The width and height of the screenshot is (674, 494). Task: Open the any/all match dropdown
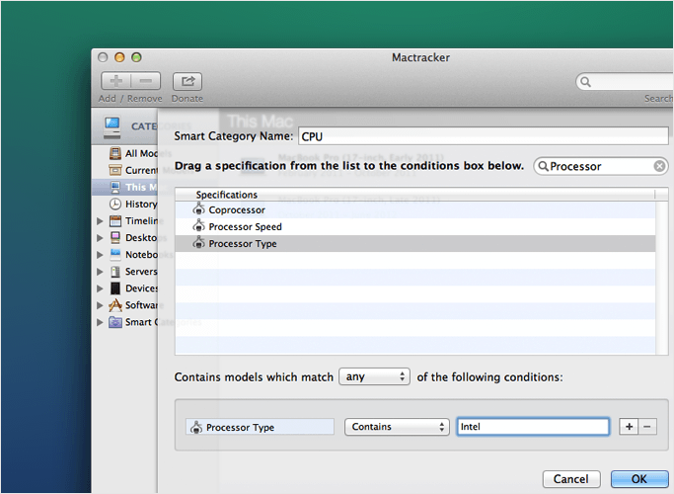[x=374, y=377]
